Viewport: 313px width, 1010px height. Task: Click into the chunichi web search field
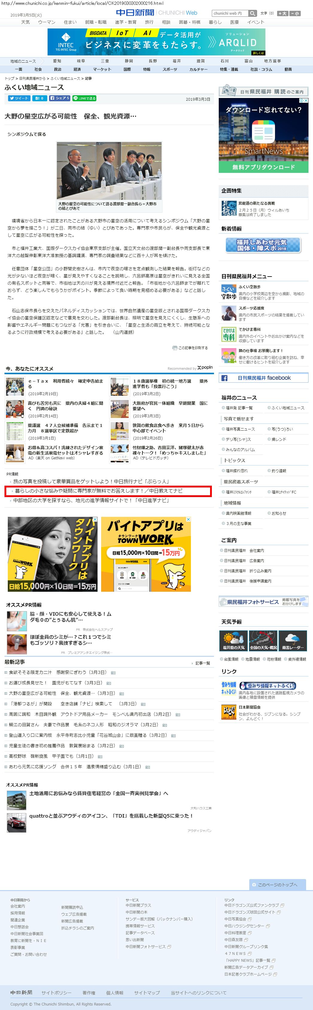point(230,13)
